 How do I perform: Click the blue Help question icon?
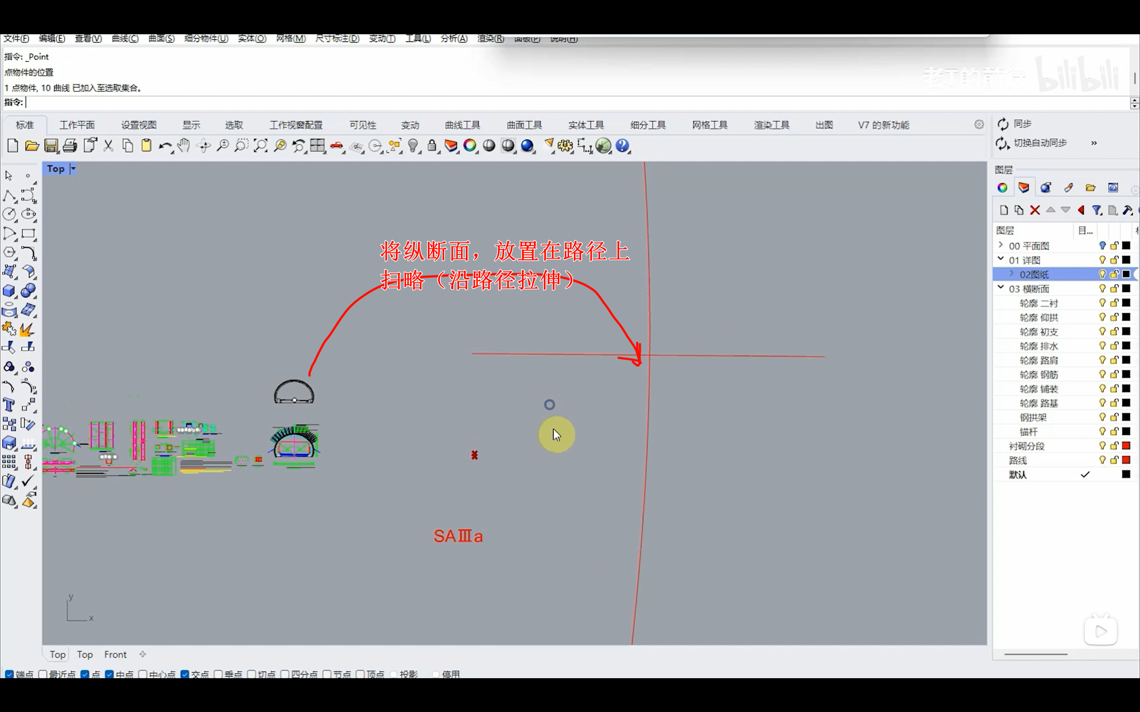click(x=622, y=146)
